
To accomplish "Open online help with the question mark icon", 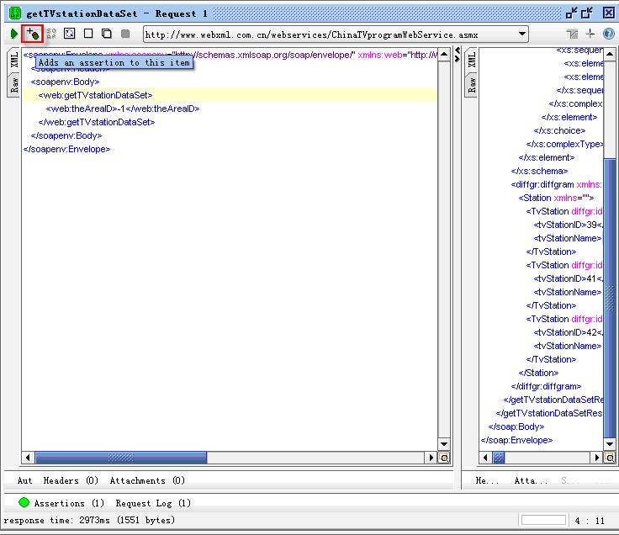I will (x=608, y=34).
